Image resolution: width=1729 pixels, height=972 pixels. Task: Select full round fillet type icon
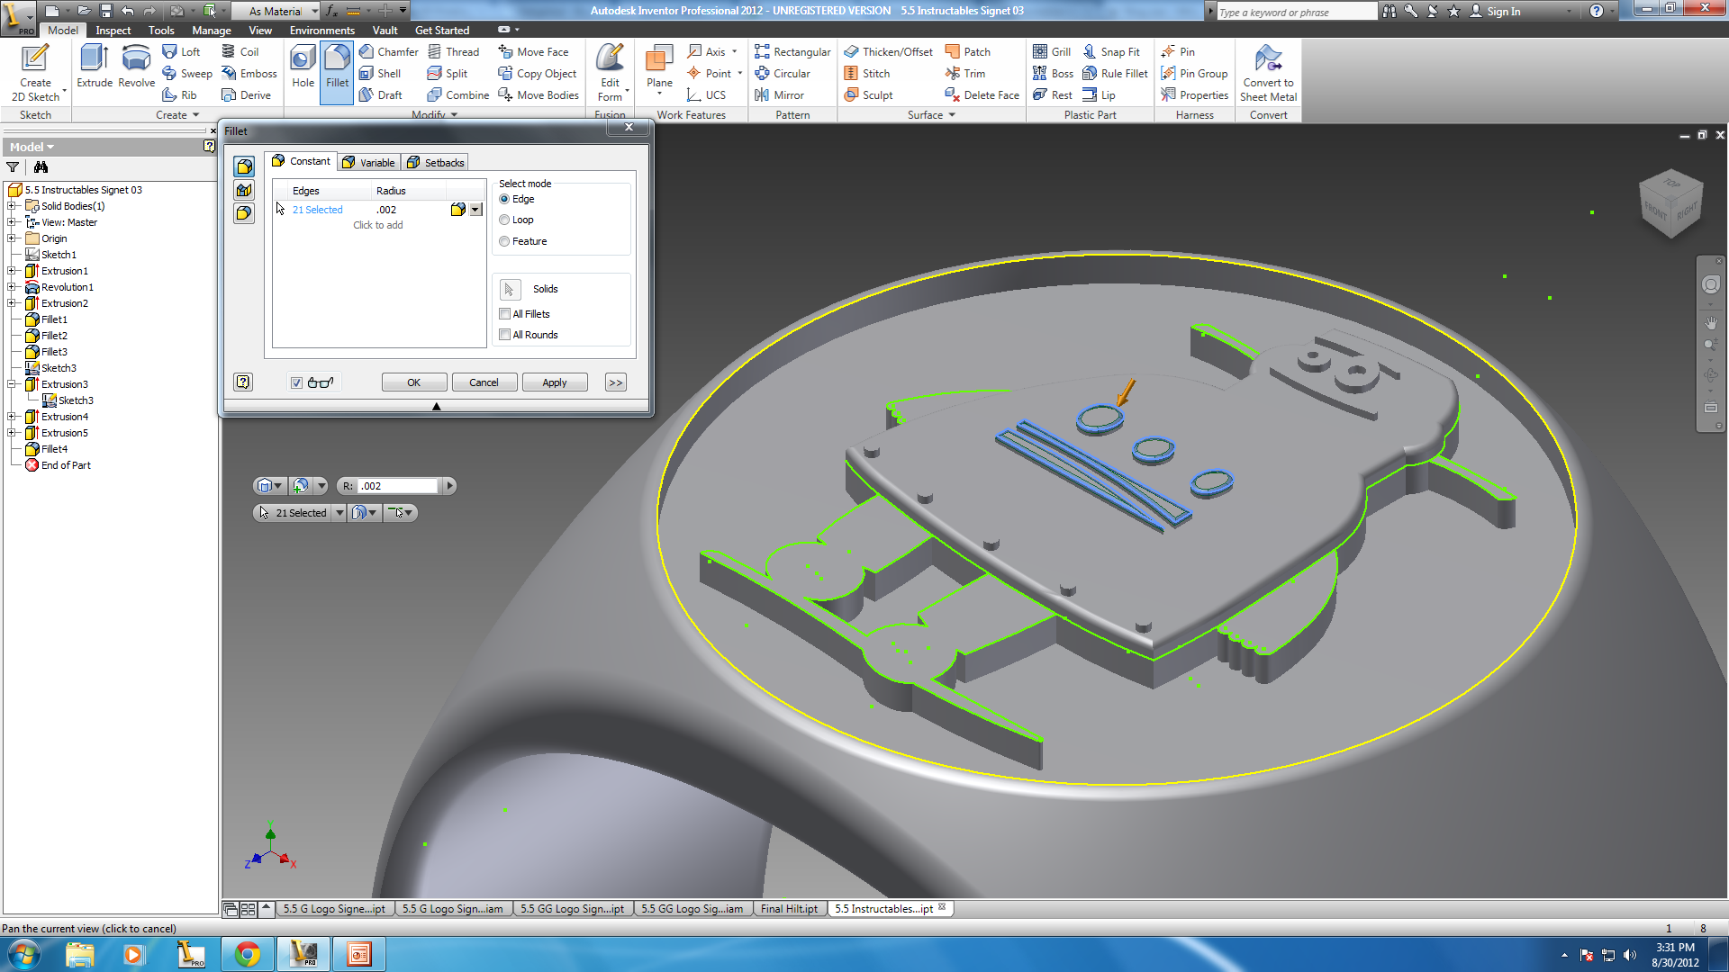244,213
